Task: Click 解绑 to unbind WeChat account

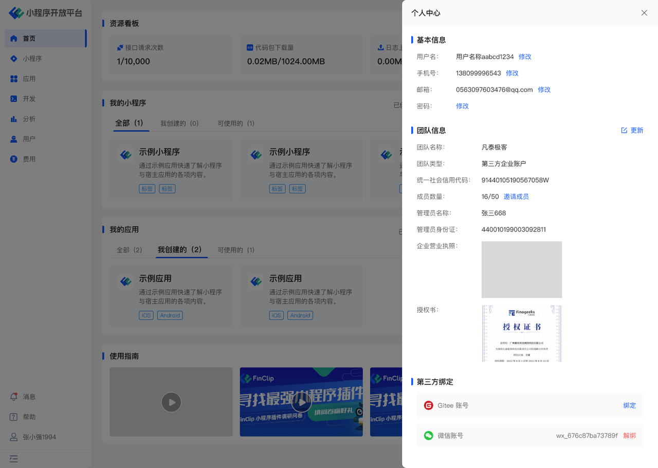Action: coord(629,436)
